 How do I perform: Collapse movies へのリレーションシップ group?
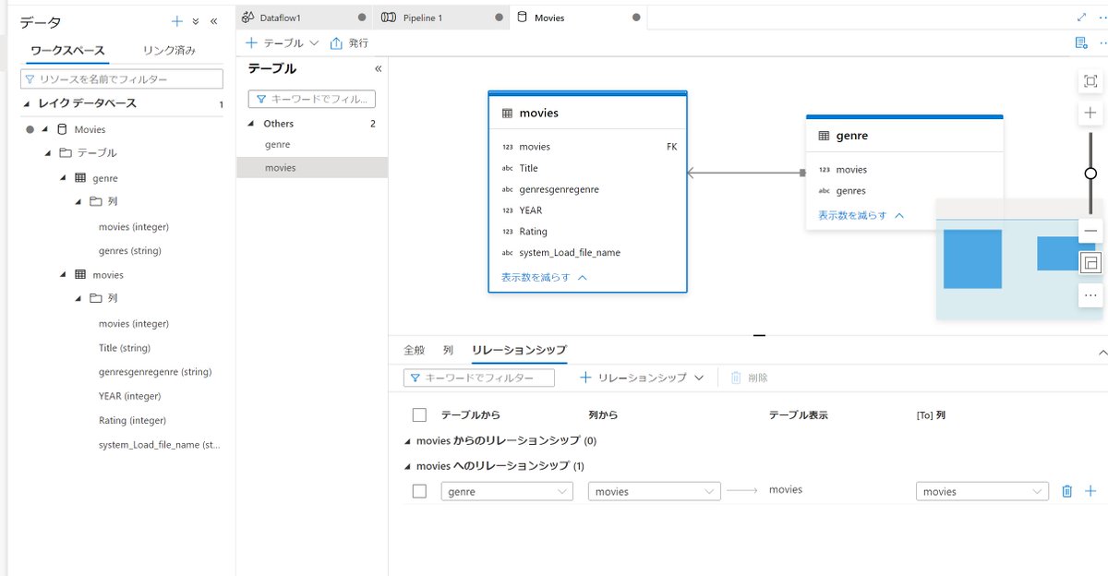pos(408,466)
